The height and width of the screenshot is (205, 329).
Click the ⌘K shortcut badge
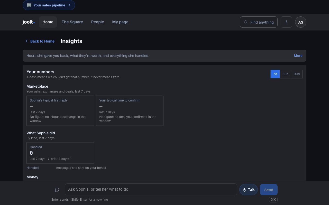point(273,200)
